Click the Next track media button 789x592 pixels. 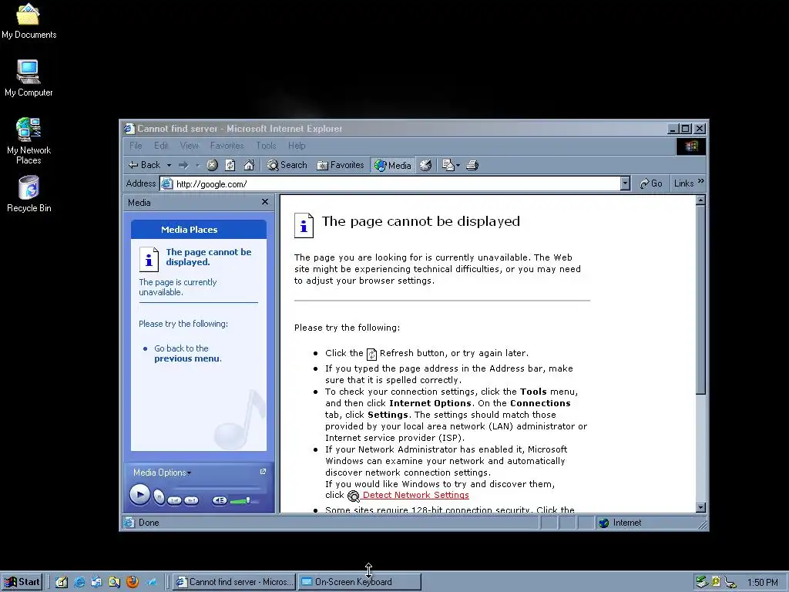[191, 500]
